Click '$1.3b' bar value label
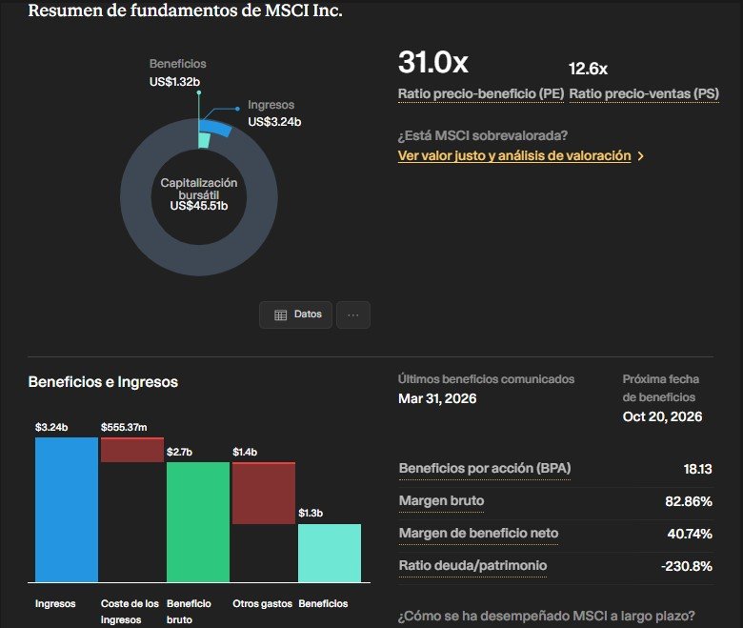 [x=311, y=514]
